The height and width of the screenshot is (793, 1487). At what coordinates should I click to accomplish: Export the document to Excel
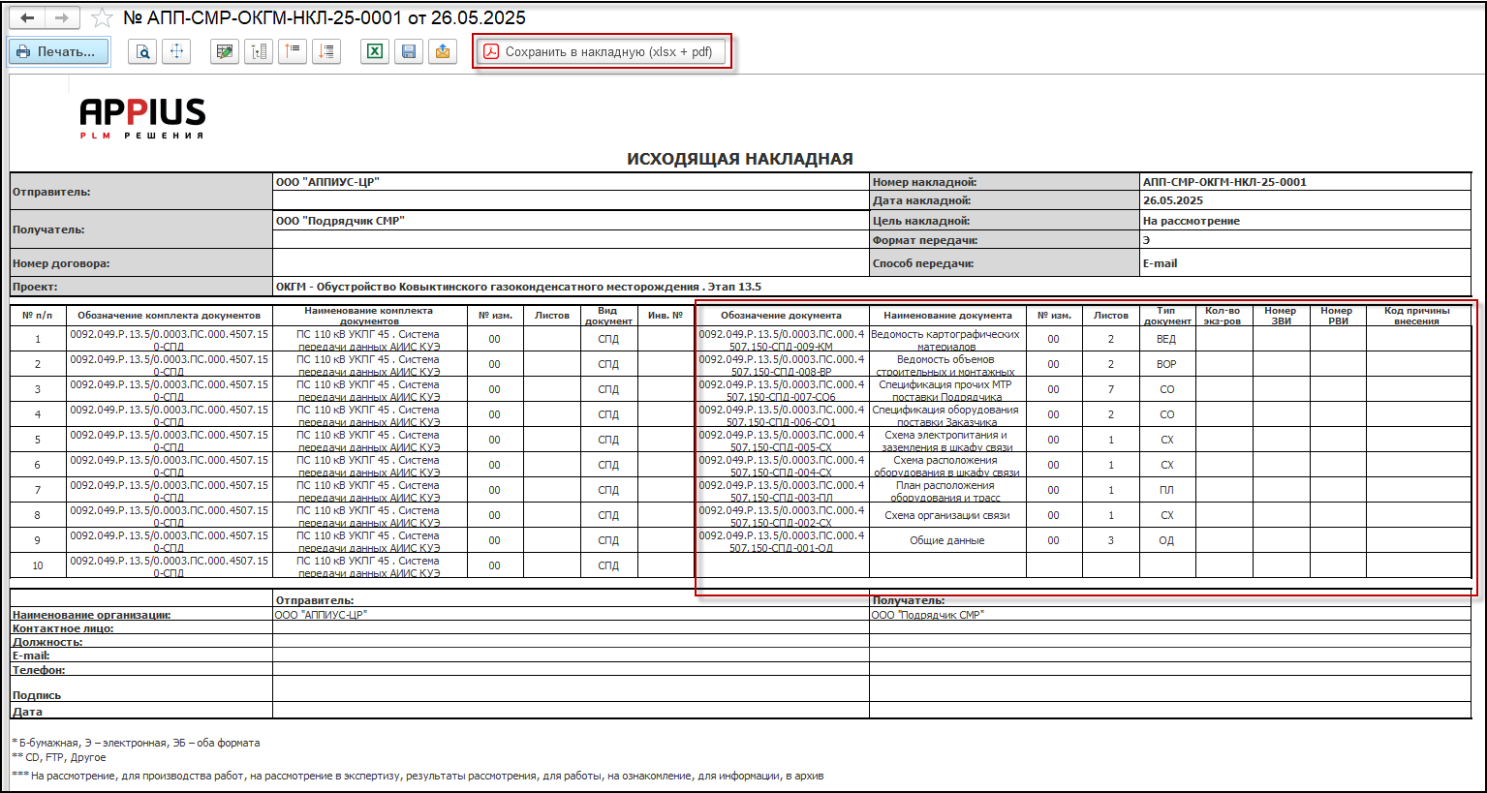[375, 52]
